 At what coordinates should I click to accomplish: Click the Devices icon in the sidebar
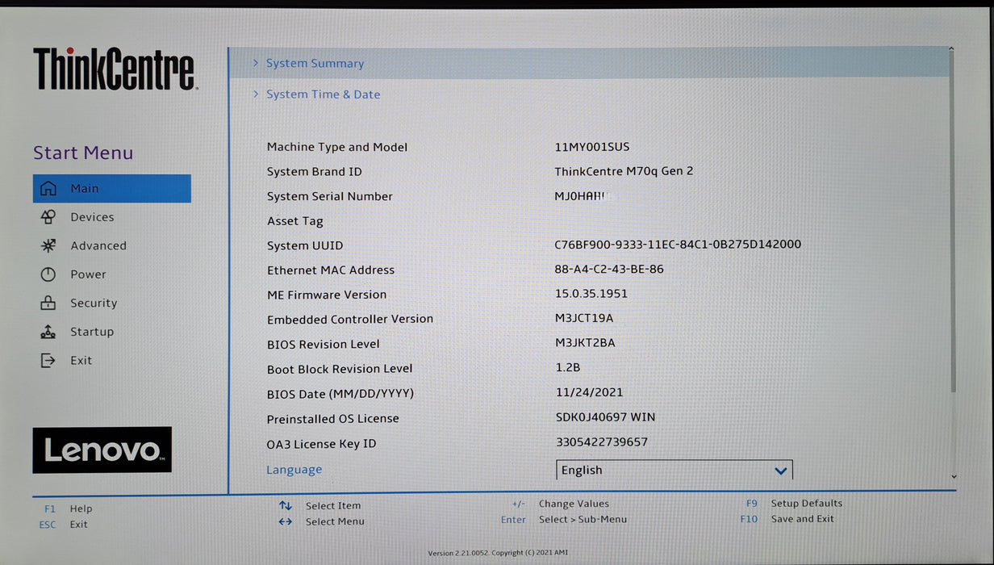point(48,217)
